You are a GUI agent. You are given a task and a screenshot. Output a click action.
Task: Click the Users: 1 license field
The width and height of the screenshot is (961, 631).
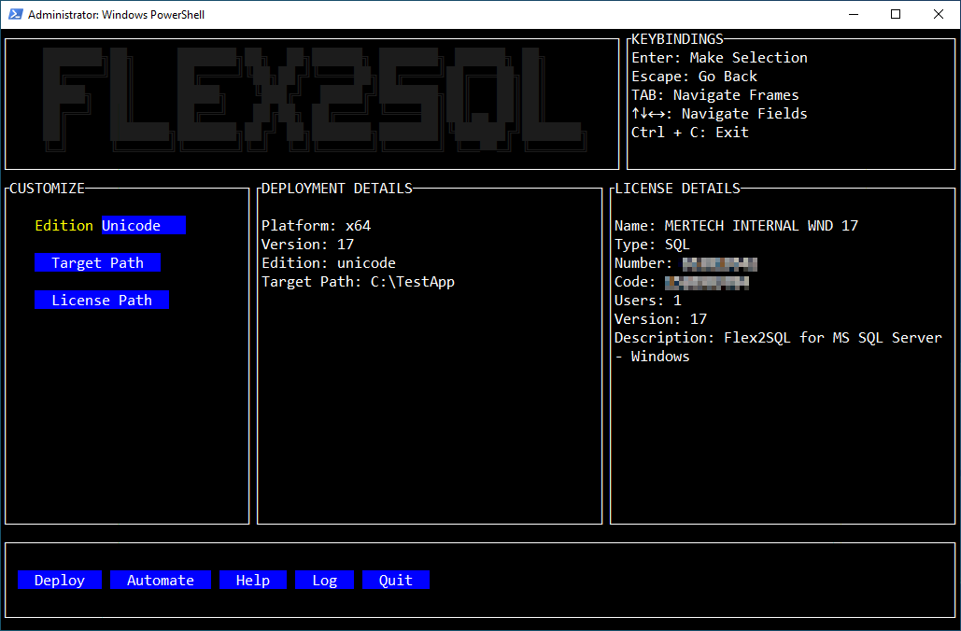pyautogui.click(x=645, y=300)
